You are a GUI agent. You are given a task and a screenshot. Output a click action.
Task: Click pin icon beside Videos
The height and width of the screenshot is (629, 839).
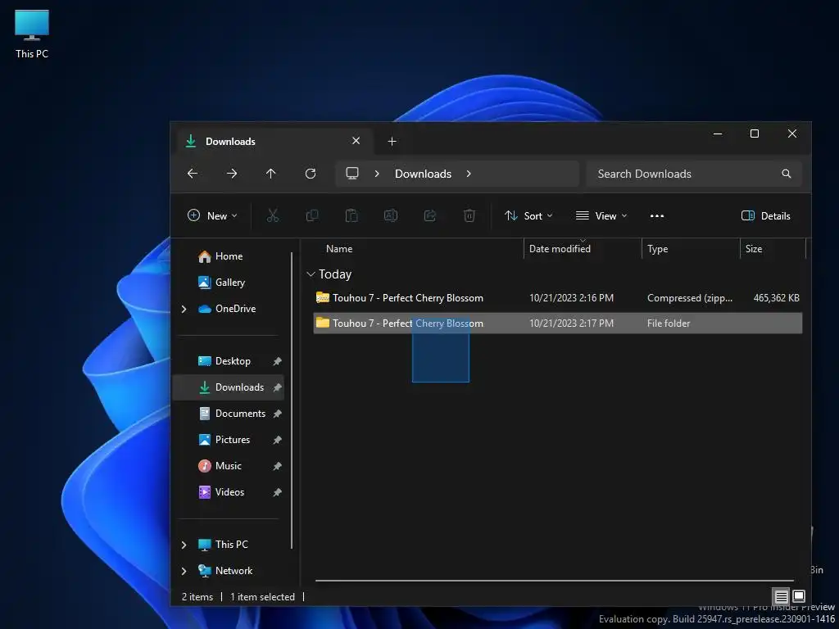coord(277,492)
